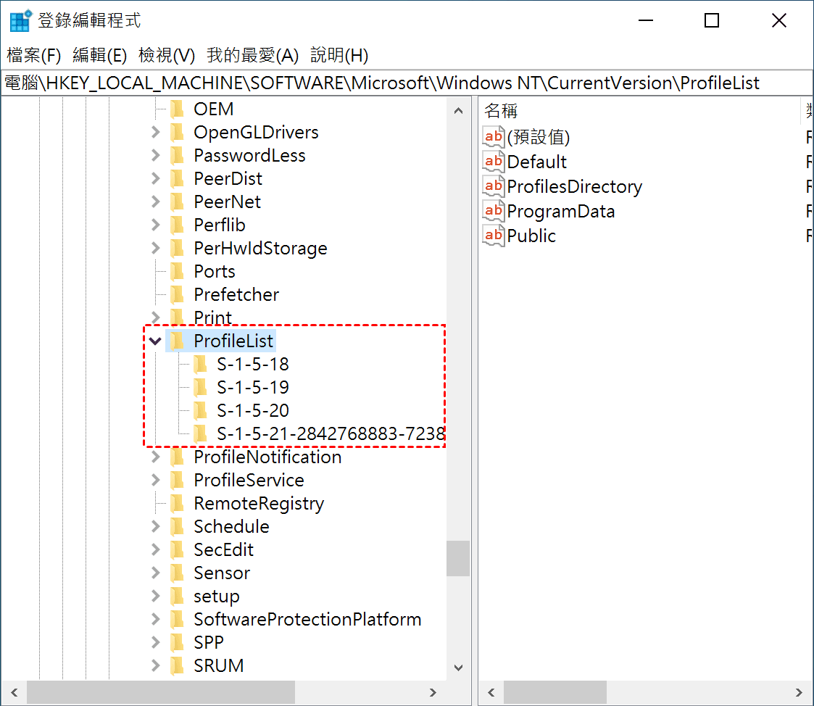814x706 pixels.
Task: Click the ProgramData string value icon
Action: pyautogui.click(x=493, y=211)
